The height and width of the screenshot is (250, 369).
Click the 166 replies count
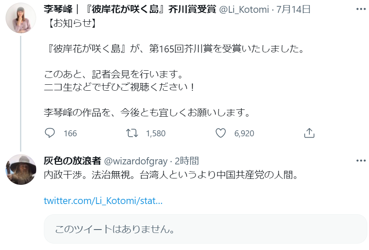pyautogui.click(x=70, y=133)
